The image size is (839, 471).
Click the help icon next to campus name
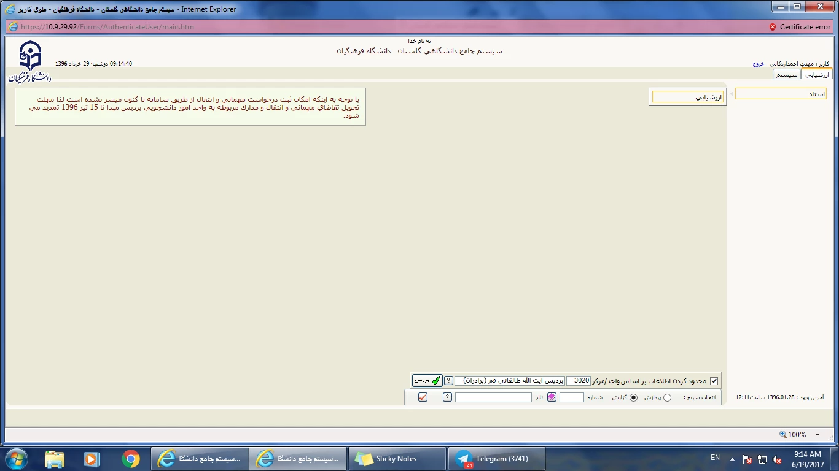[x=448, y=381]
